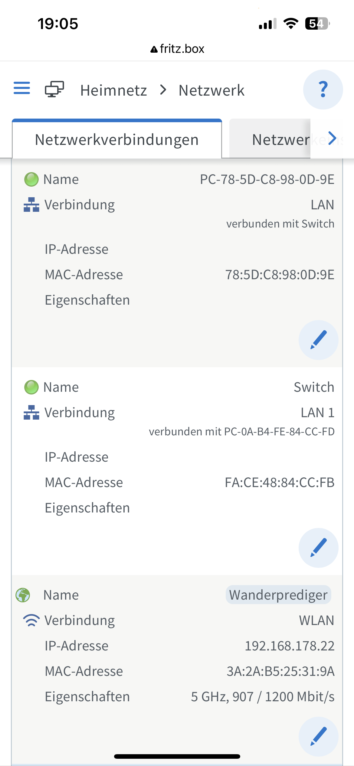The image size is (354, 766).
Task: Select the Netzwerkverbindungen tab
Action: pyautogui.click(x=117, y=140)
